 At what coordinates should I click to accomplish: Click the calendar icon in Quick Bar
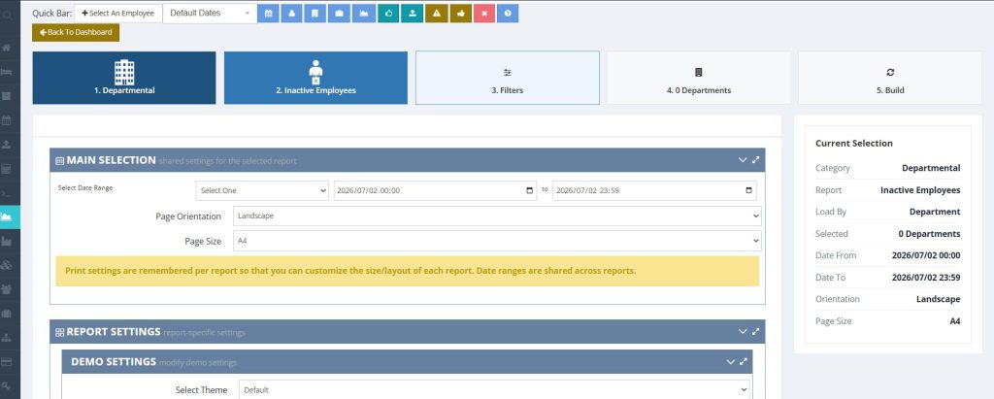(268, 14)
